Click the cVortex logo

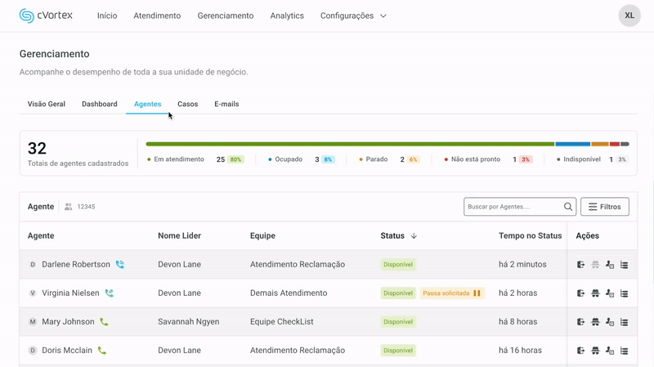(x=46, y=16)
